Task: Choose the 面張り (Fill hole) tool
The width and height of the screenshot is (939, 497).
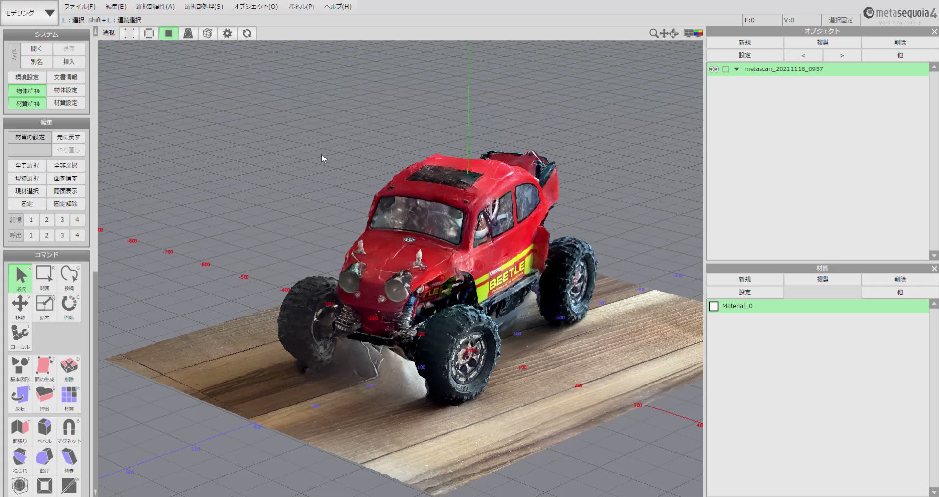Action: click(x=20, y=431)
